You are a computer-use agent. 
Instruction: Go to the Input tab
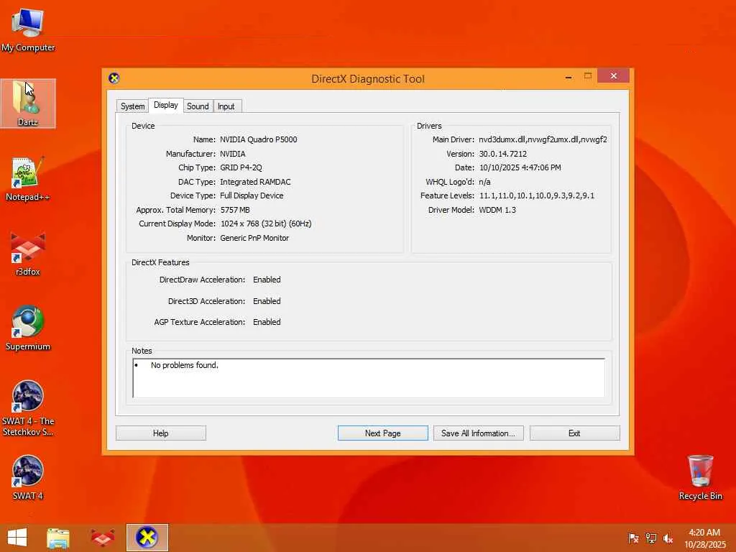click(226, 106)
